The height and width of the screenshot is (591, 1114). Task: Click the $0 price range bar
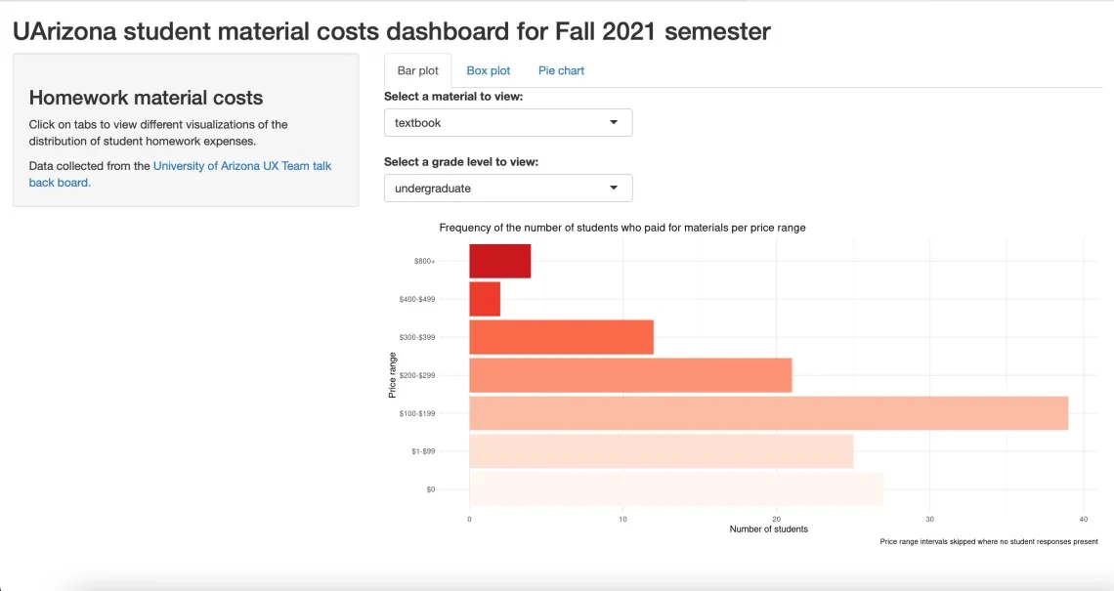click(674, 488)
